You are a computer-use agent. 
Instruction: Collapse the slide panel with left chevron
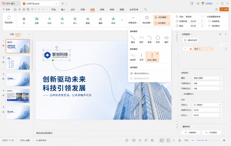pyautogui.click(x=29, y=34)
